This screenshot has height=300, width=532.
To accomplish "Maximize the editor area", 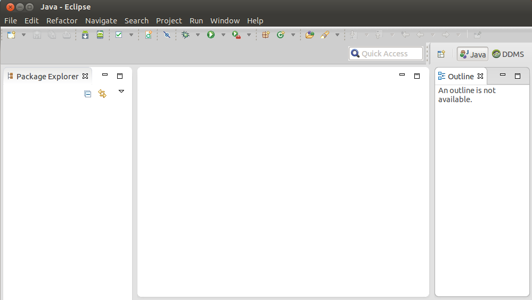I will click(x=417, y=76).
